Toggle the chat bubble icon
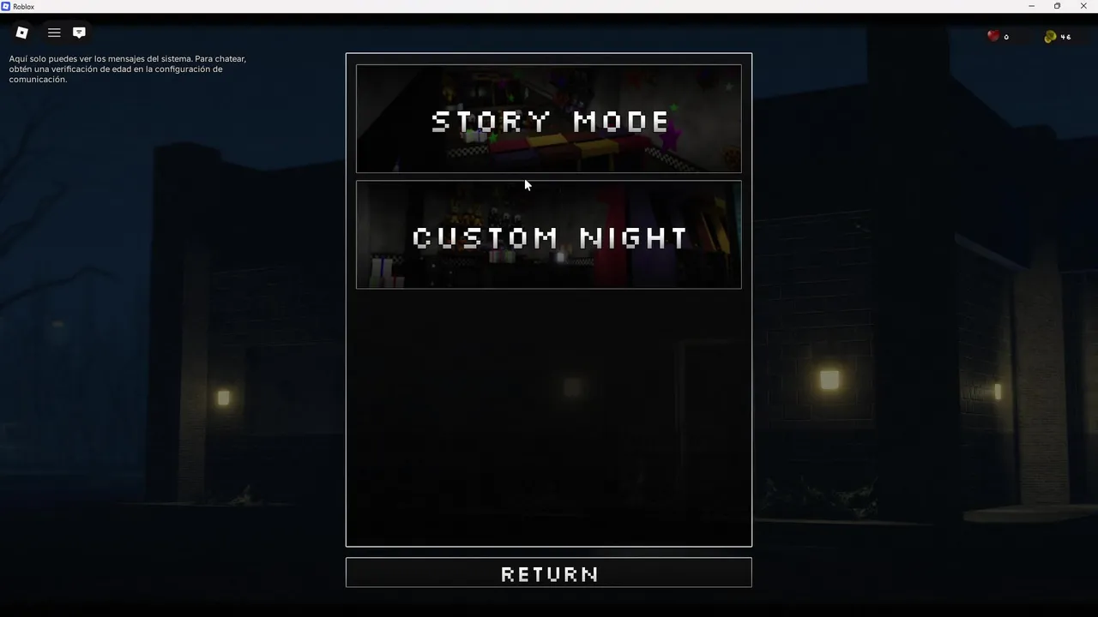Viewport: 1098px width, 617px height. pyautogui.click(x=79, y=33)
